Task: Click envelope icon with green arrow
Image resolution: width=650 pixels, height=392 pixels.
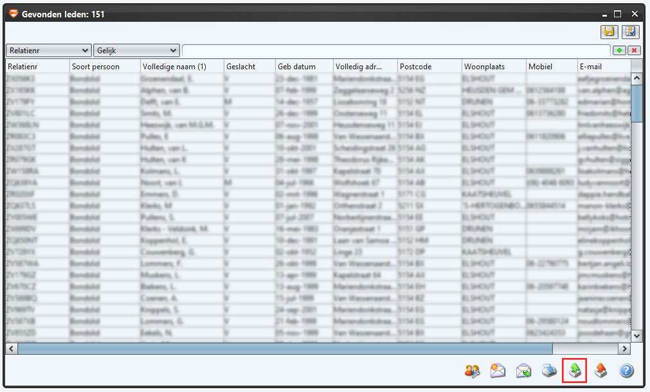Action: click(523, 371)
